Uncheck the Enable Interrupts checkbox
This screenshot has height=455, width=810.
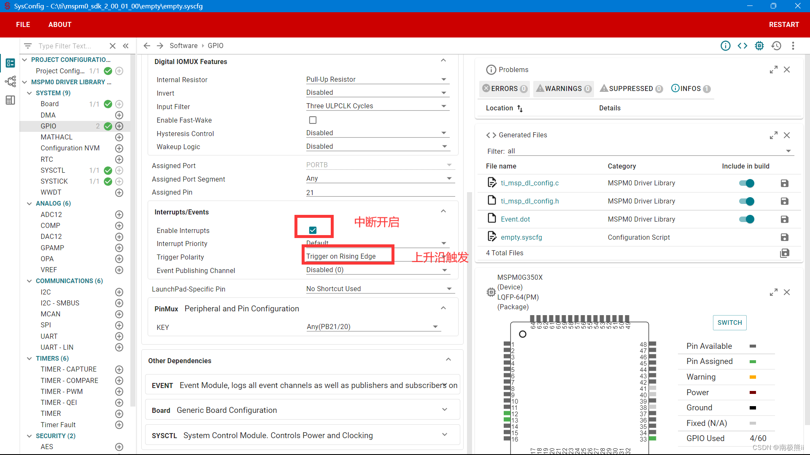click(313, 230)
